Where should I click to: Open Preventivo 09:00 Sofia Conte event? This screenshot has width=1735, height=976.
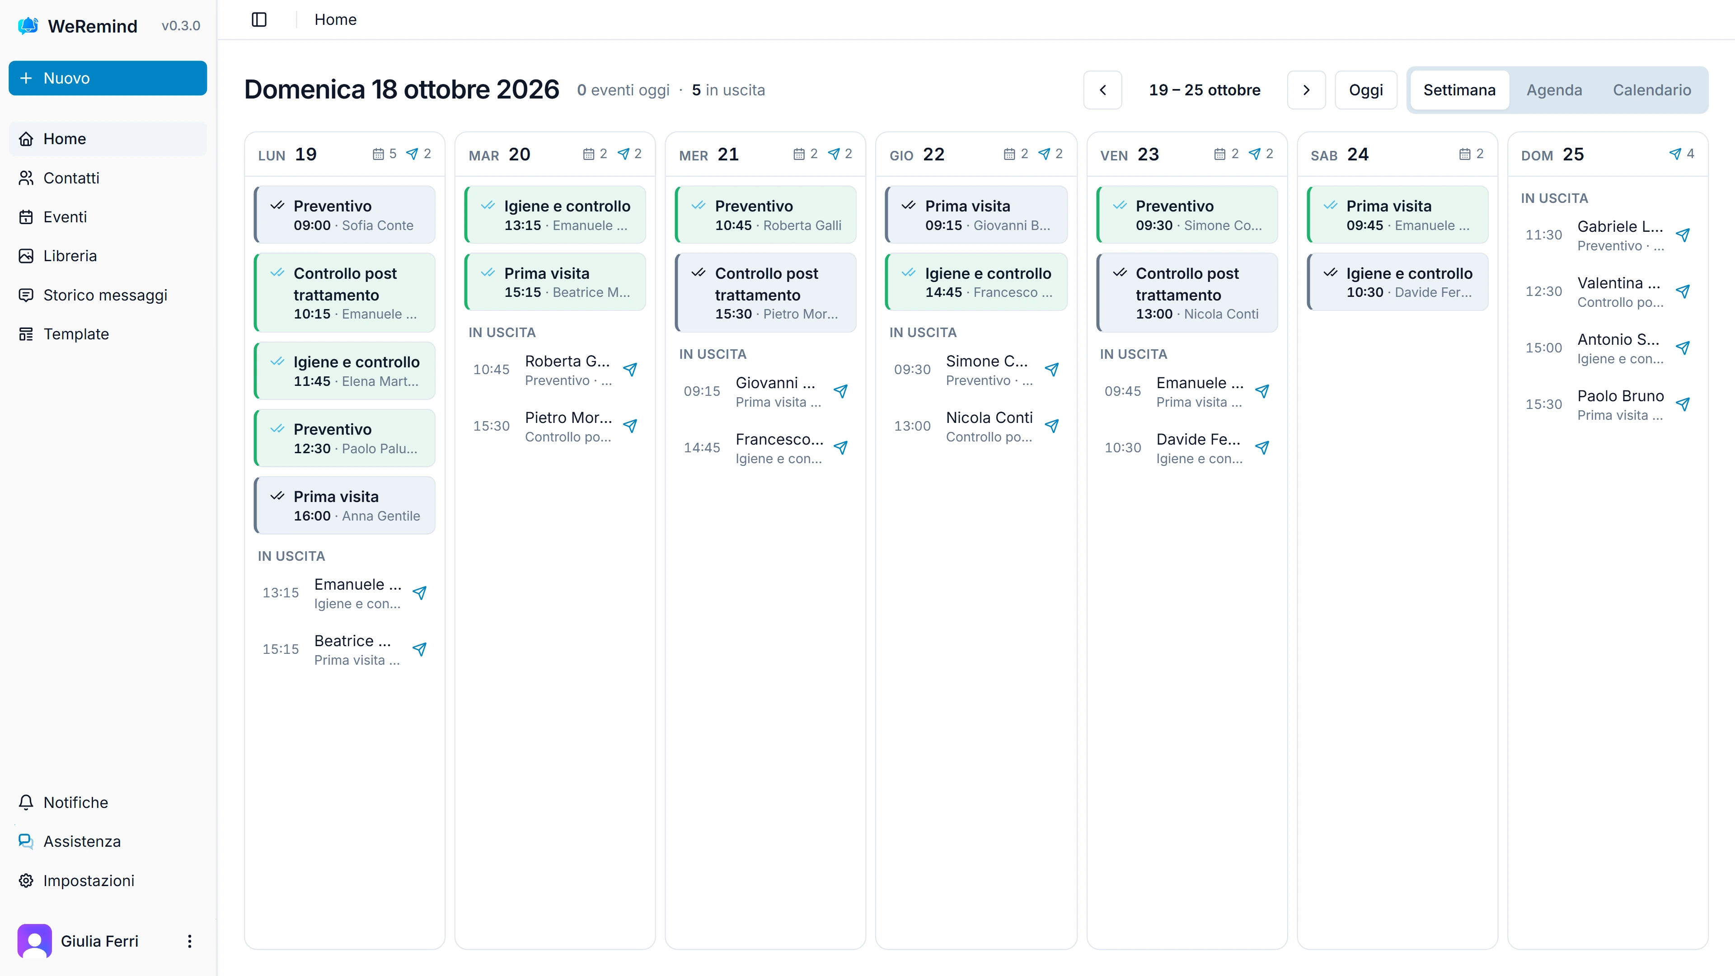coord(344,215)
